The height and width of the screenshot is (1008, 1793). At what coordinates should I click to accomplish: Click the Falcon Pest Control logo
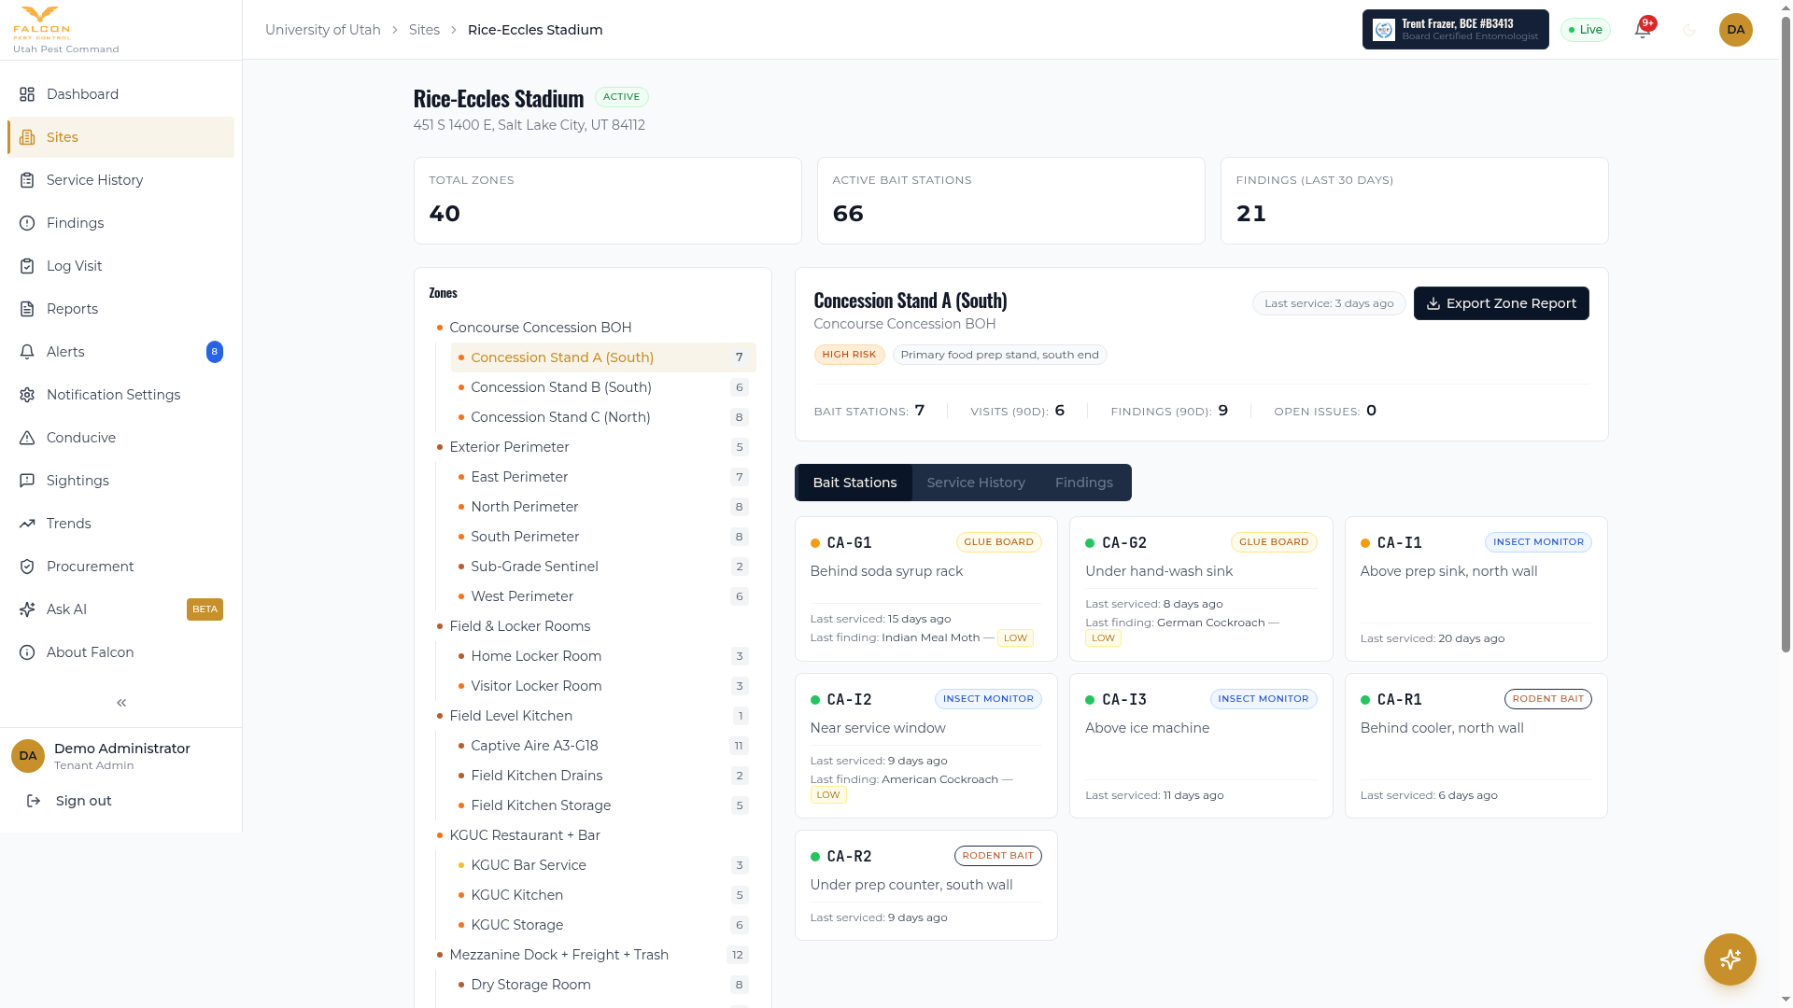click(42, 22)
